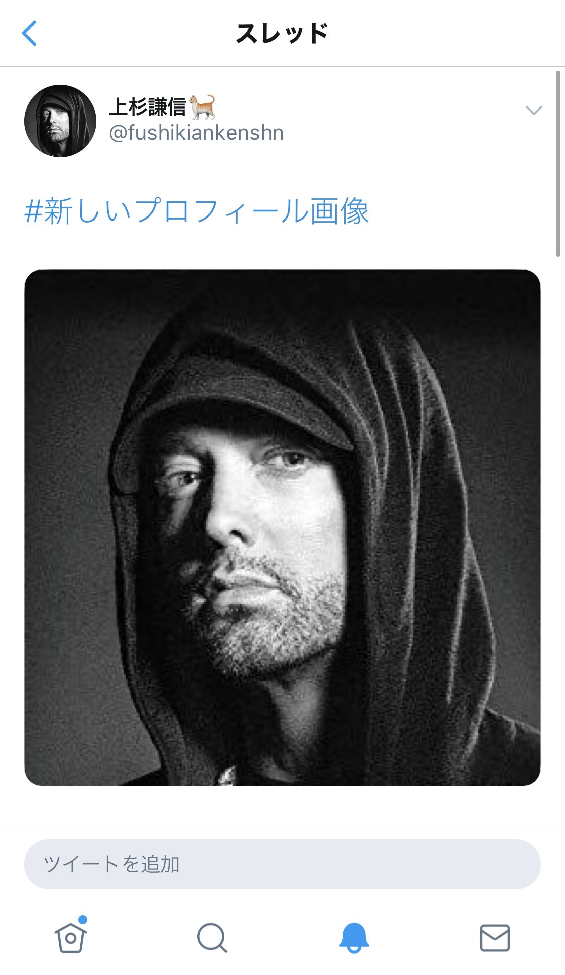Open the @fushikiankenshn handle
Image resolution: width=565 pixels, height=975 pixels.
[x=196, y=133]
